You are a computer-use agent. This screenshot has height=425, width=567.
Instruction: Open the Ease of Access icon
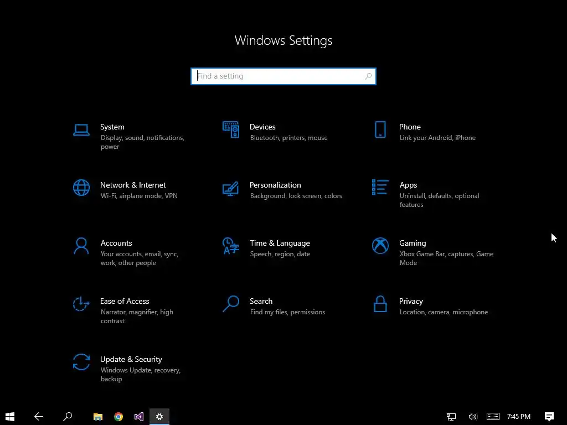pos(81,304)
